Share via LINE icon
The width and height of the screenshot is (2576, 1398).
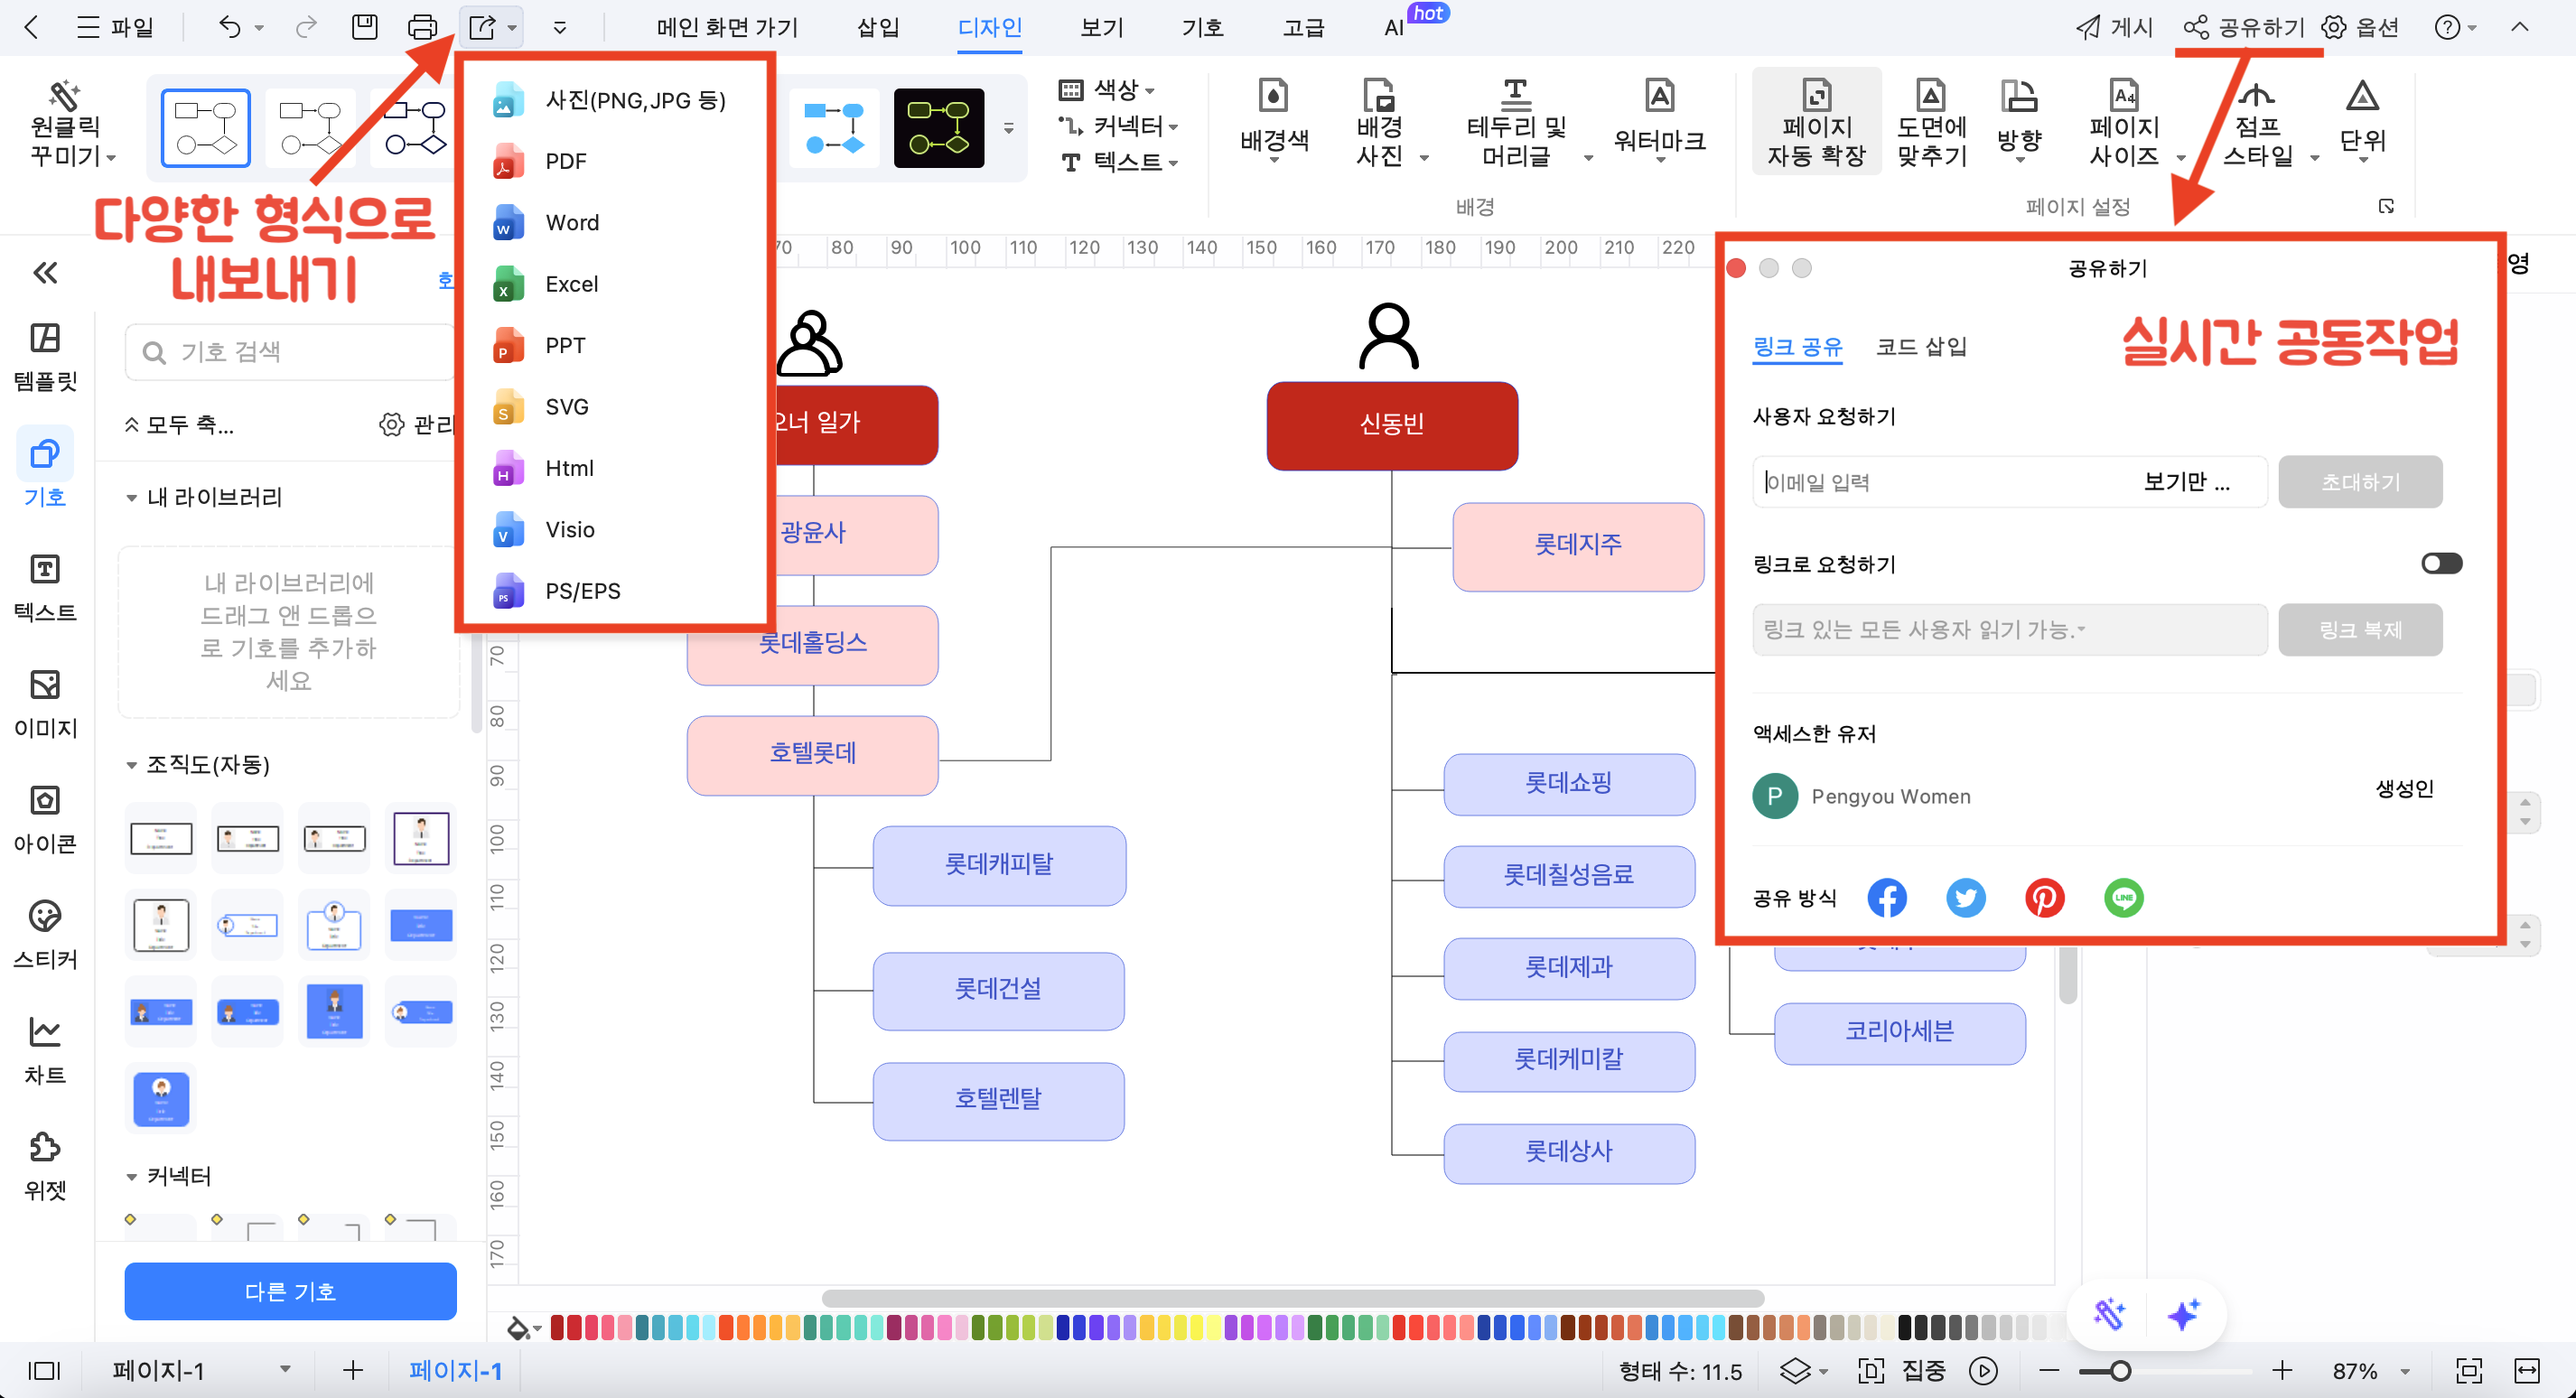click(2124, 897)
